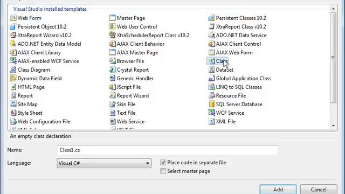
Task: Select the Web Service icon
Action: (112, 121)
